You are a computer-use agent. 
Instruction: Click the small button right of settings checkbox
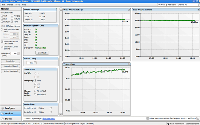pyautogui.click(x=198, y=118)
